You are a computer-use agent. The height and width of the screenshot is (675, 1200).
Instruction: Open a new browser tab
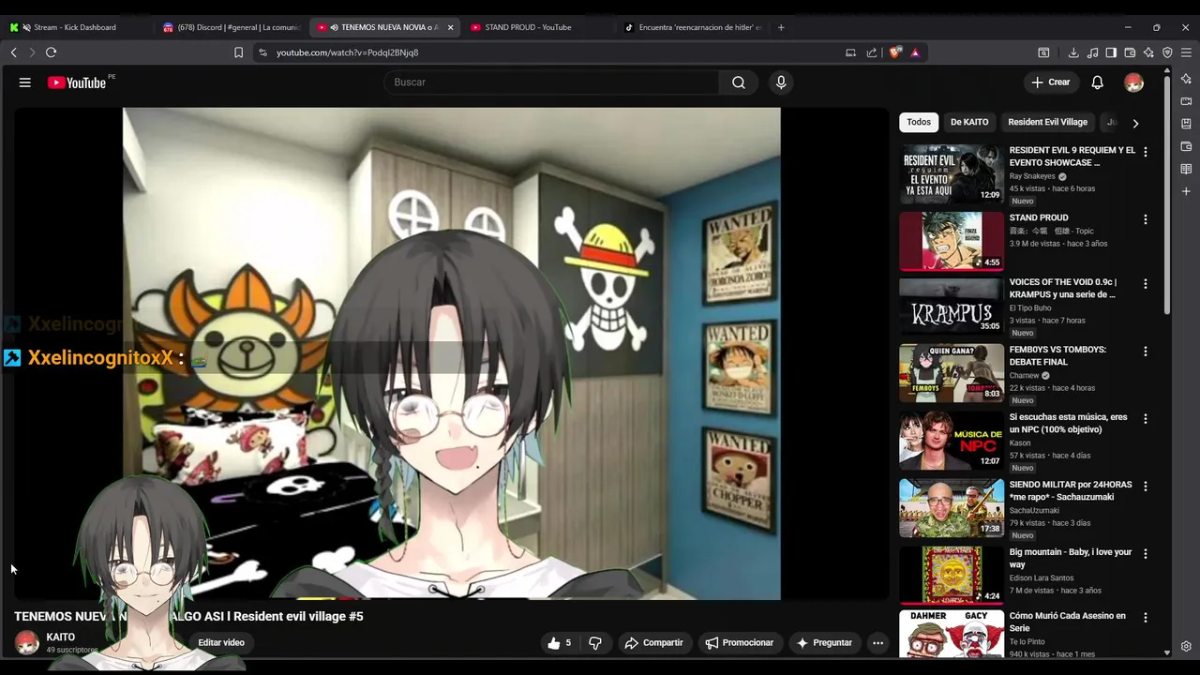coord(781,27)
